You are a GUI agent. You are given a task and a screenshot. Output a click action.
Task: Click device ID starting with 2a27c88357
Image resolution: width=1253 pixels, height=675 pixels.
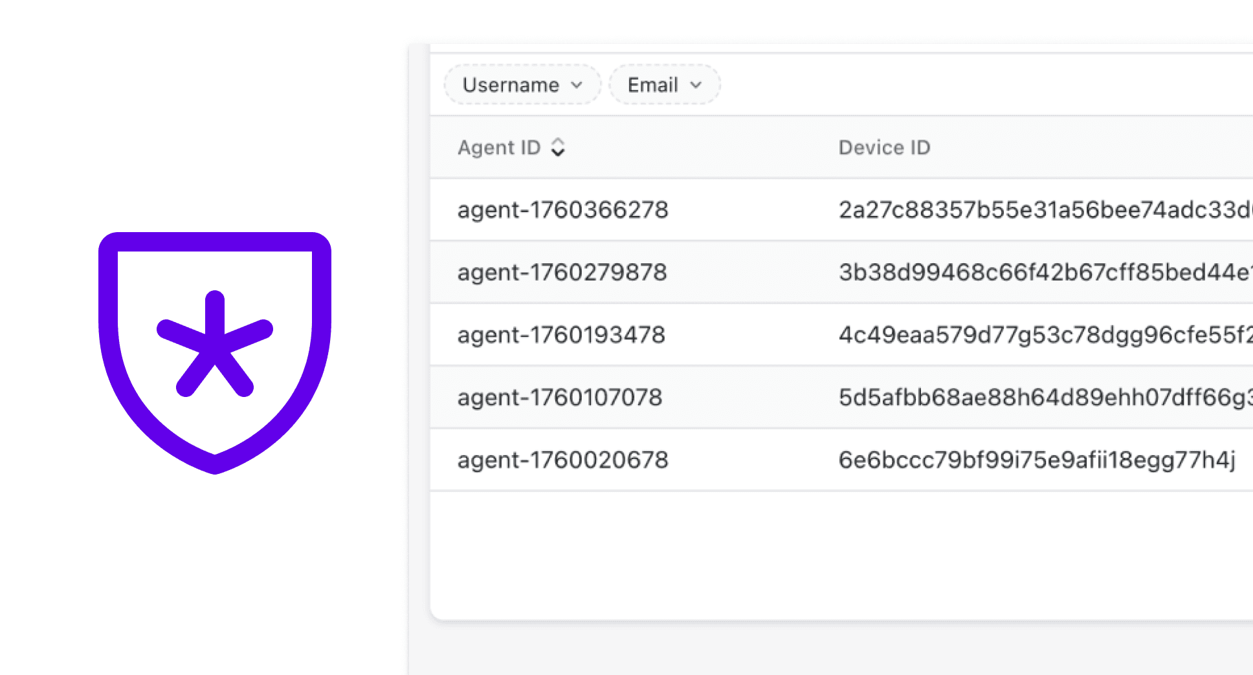[x=1036, y=209]
